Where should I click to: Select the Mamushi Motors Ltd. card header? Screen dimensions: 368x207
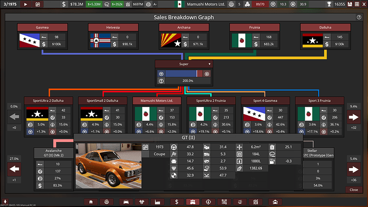click(x=157, y=101)
